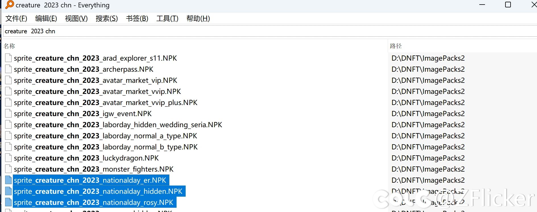Click file icon of archerpass.NPK
The height and width of the screenshot is (212, 537).
coord(9,69)
